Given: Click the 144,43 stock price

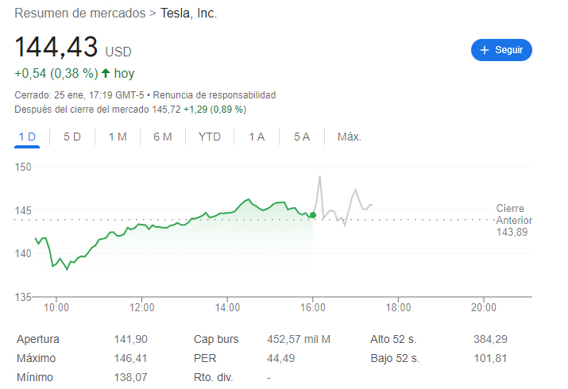Looking at the screenshot, I should 56,47.
